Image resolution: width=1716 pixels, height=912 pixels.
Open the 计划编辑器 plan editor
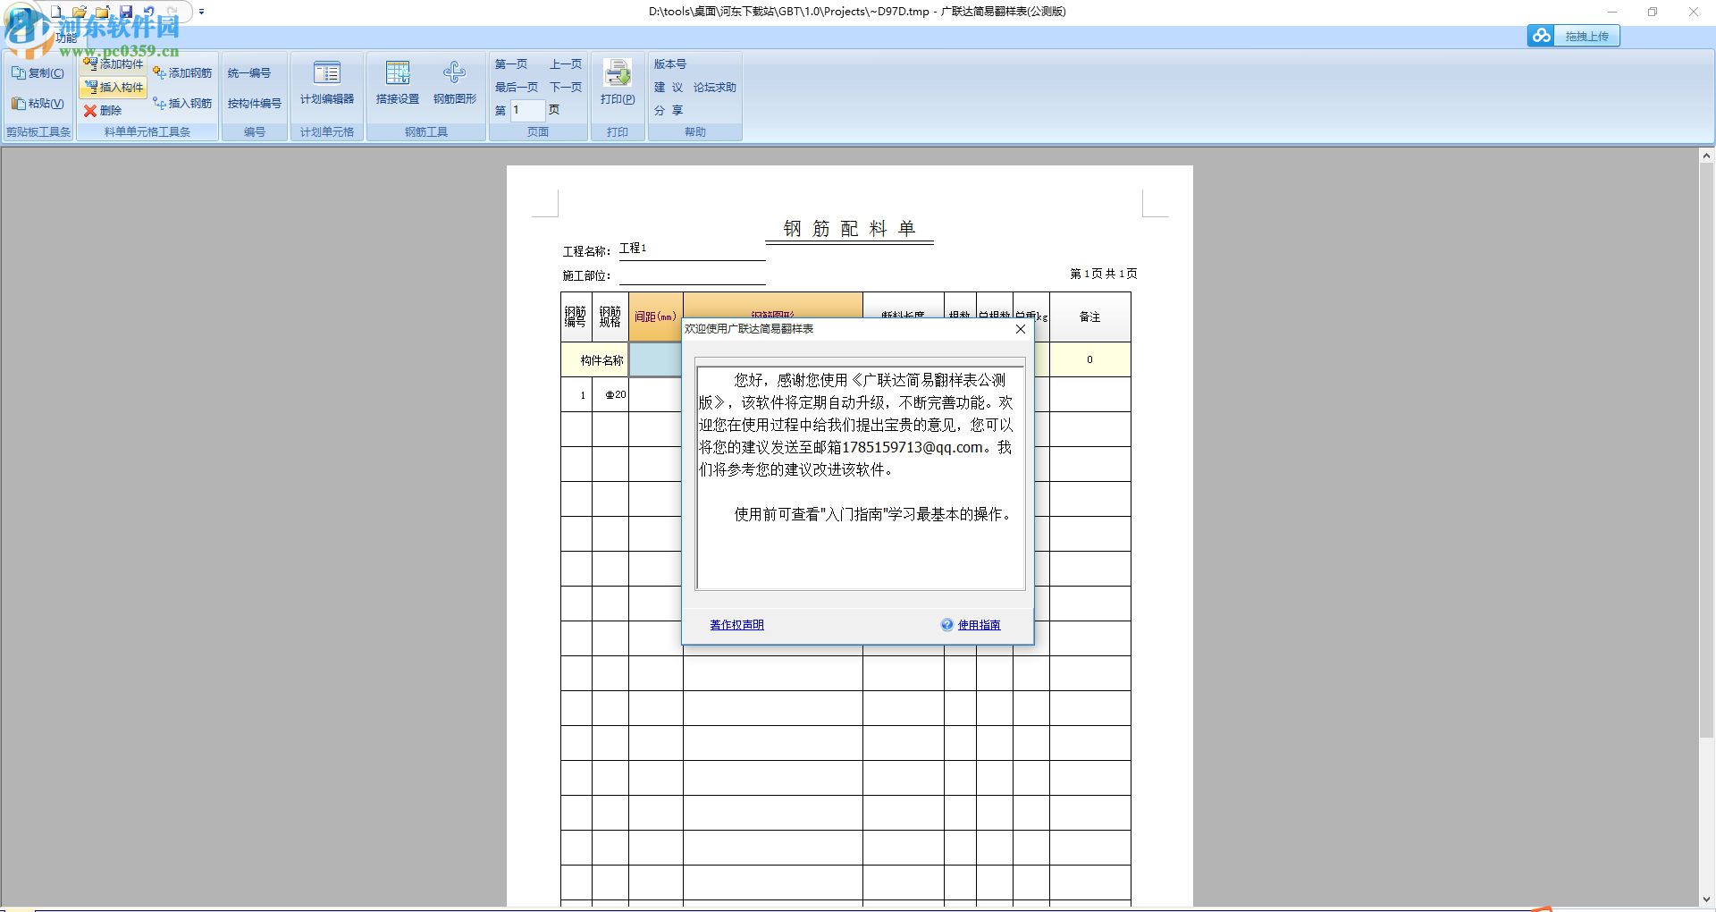327,83
